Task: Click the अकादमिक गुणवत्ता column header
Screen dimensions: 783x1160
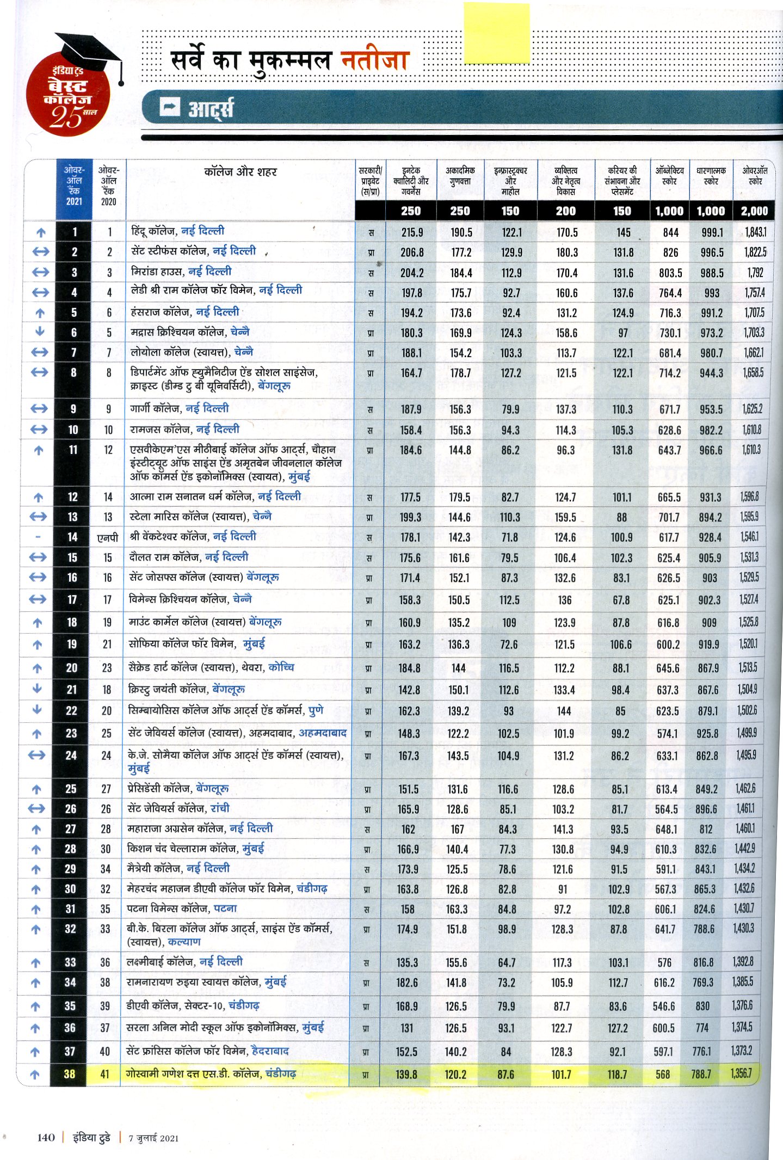Action: (460, 176)
